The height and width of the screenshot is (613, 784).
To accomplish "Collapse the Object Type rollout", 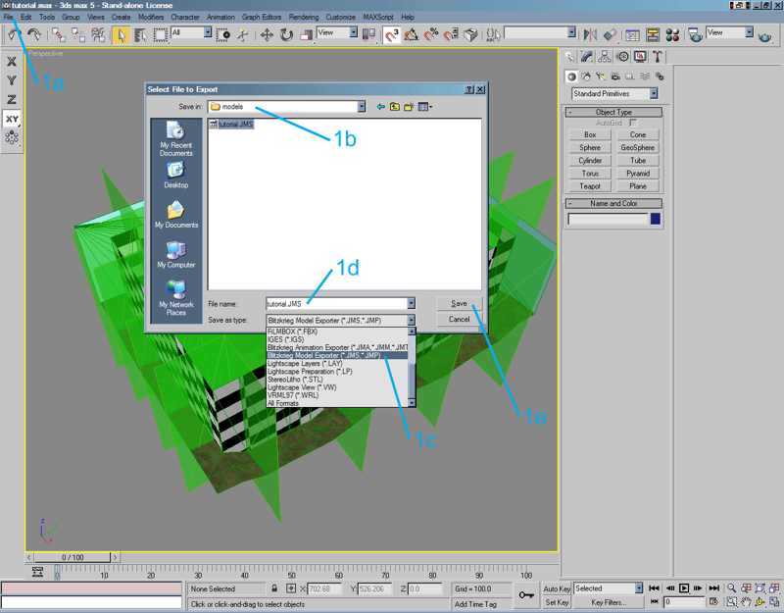I will pyautogui.click(x=613, y=112).
